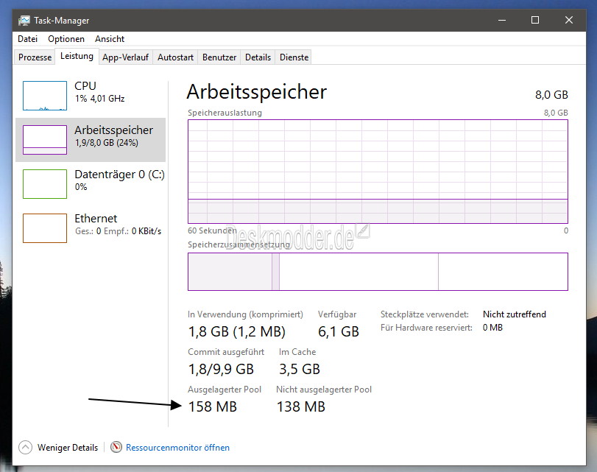Maximize the Task-Manager window
This screenshot has height=472, width=597.
coord(535,20)
